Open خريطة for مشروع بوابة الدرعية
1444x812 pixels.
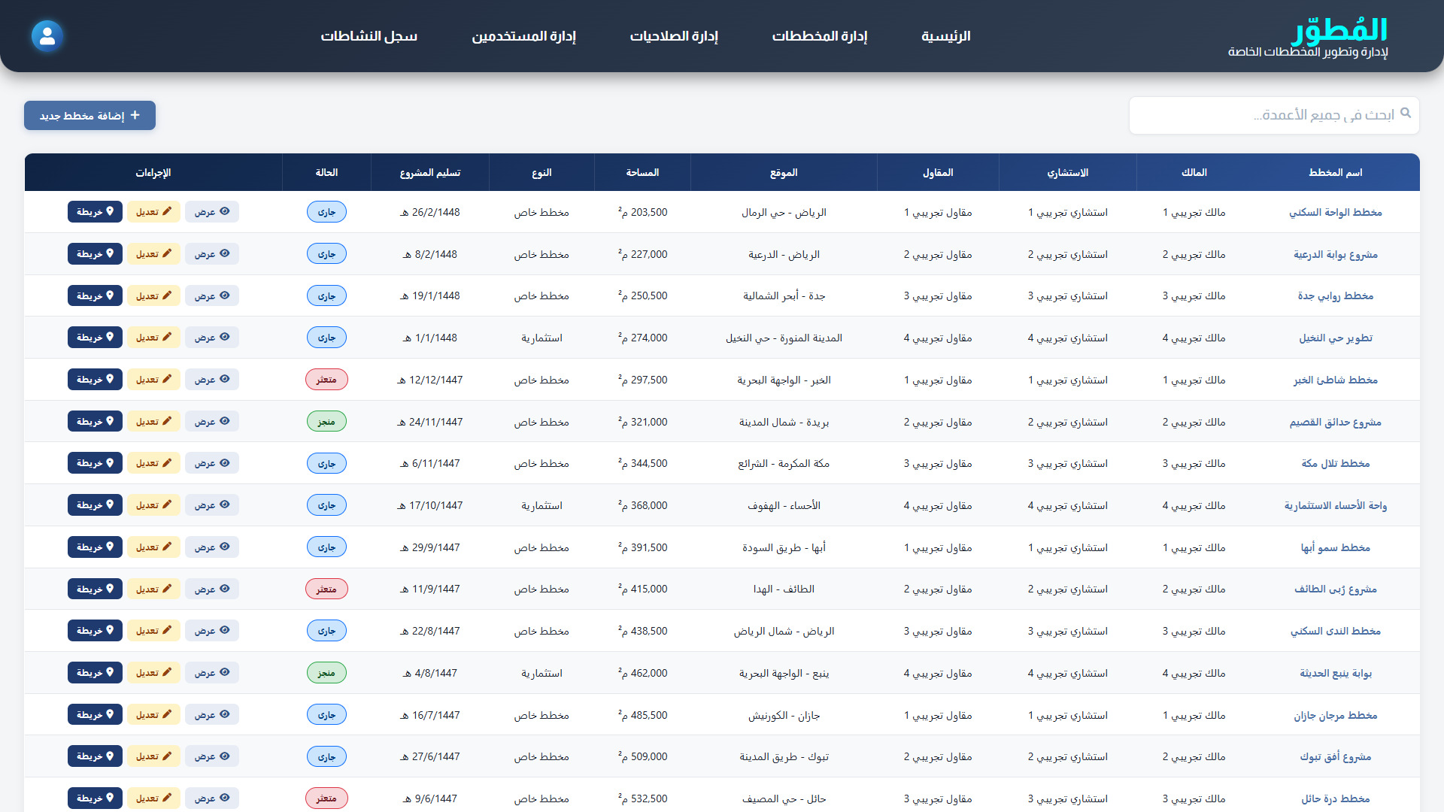[95, 254]
